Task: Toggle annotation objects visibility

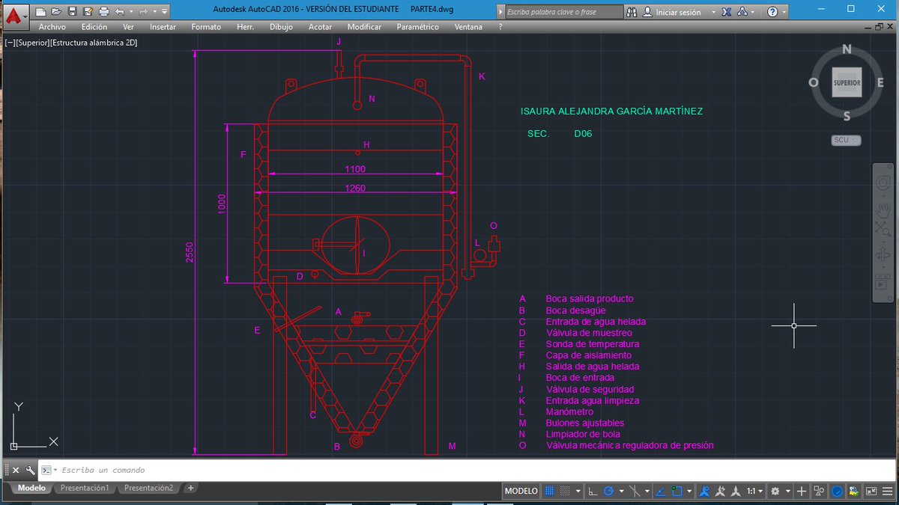Action: tap(705, 491)
